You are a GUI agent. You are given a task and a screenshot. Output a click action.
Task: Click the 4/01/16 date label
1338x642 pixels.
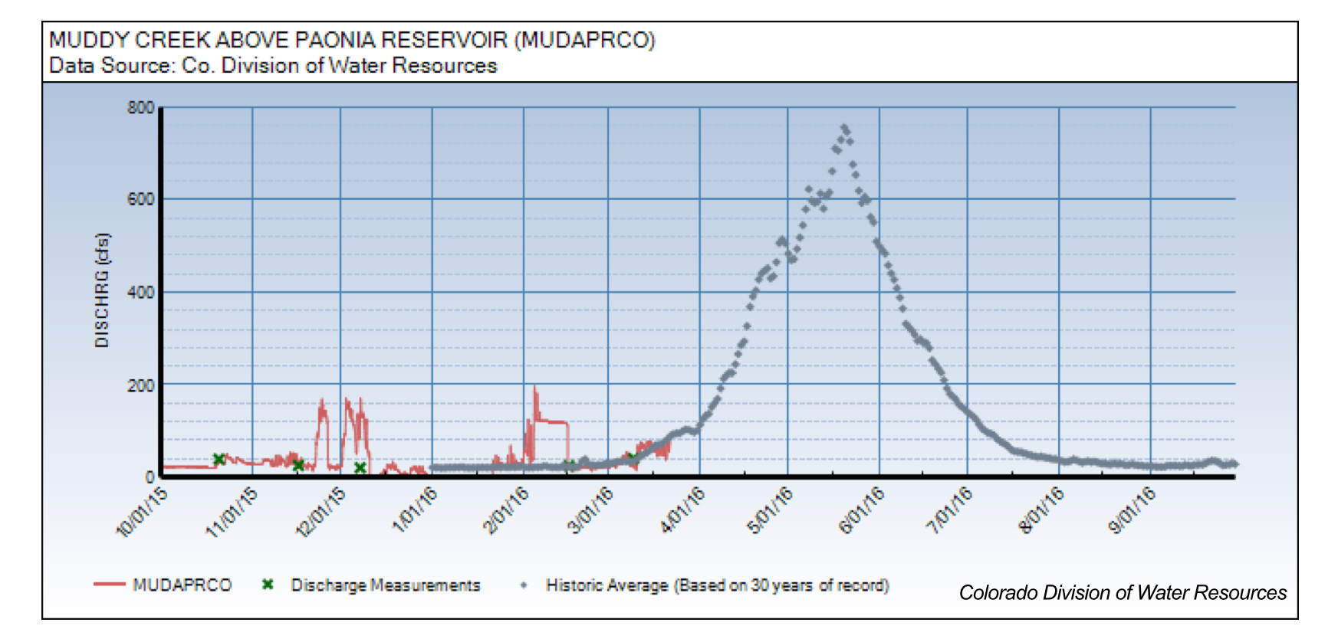click(682, 509)
